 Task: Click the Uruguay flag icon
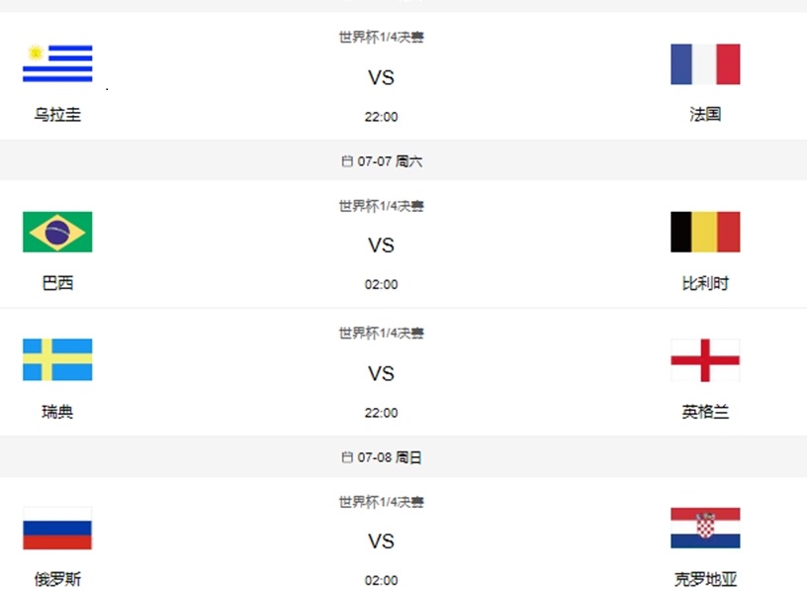click(x=56, y=63)
